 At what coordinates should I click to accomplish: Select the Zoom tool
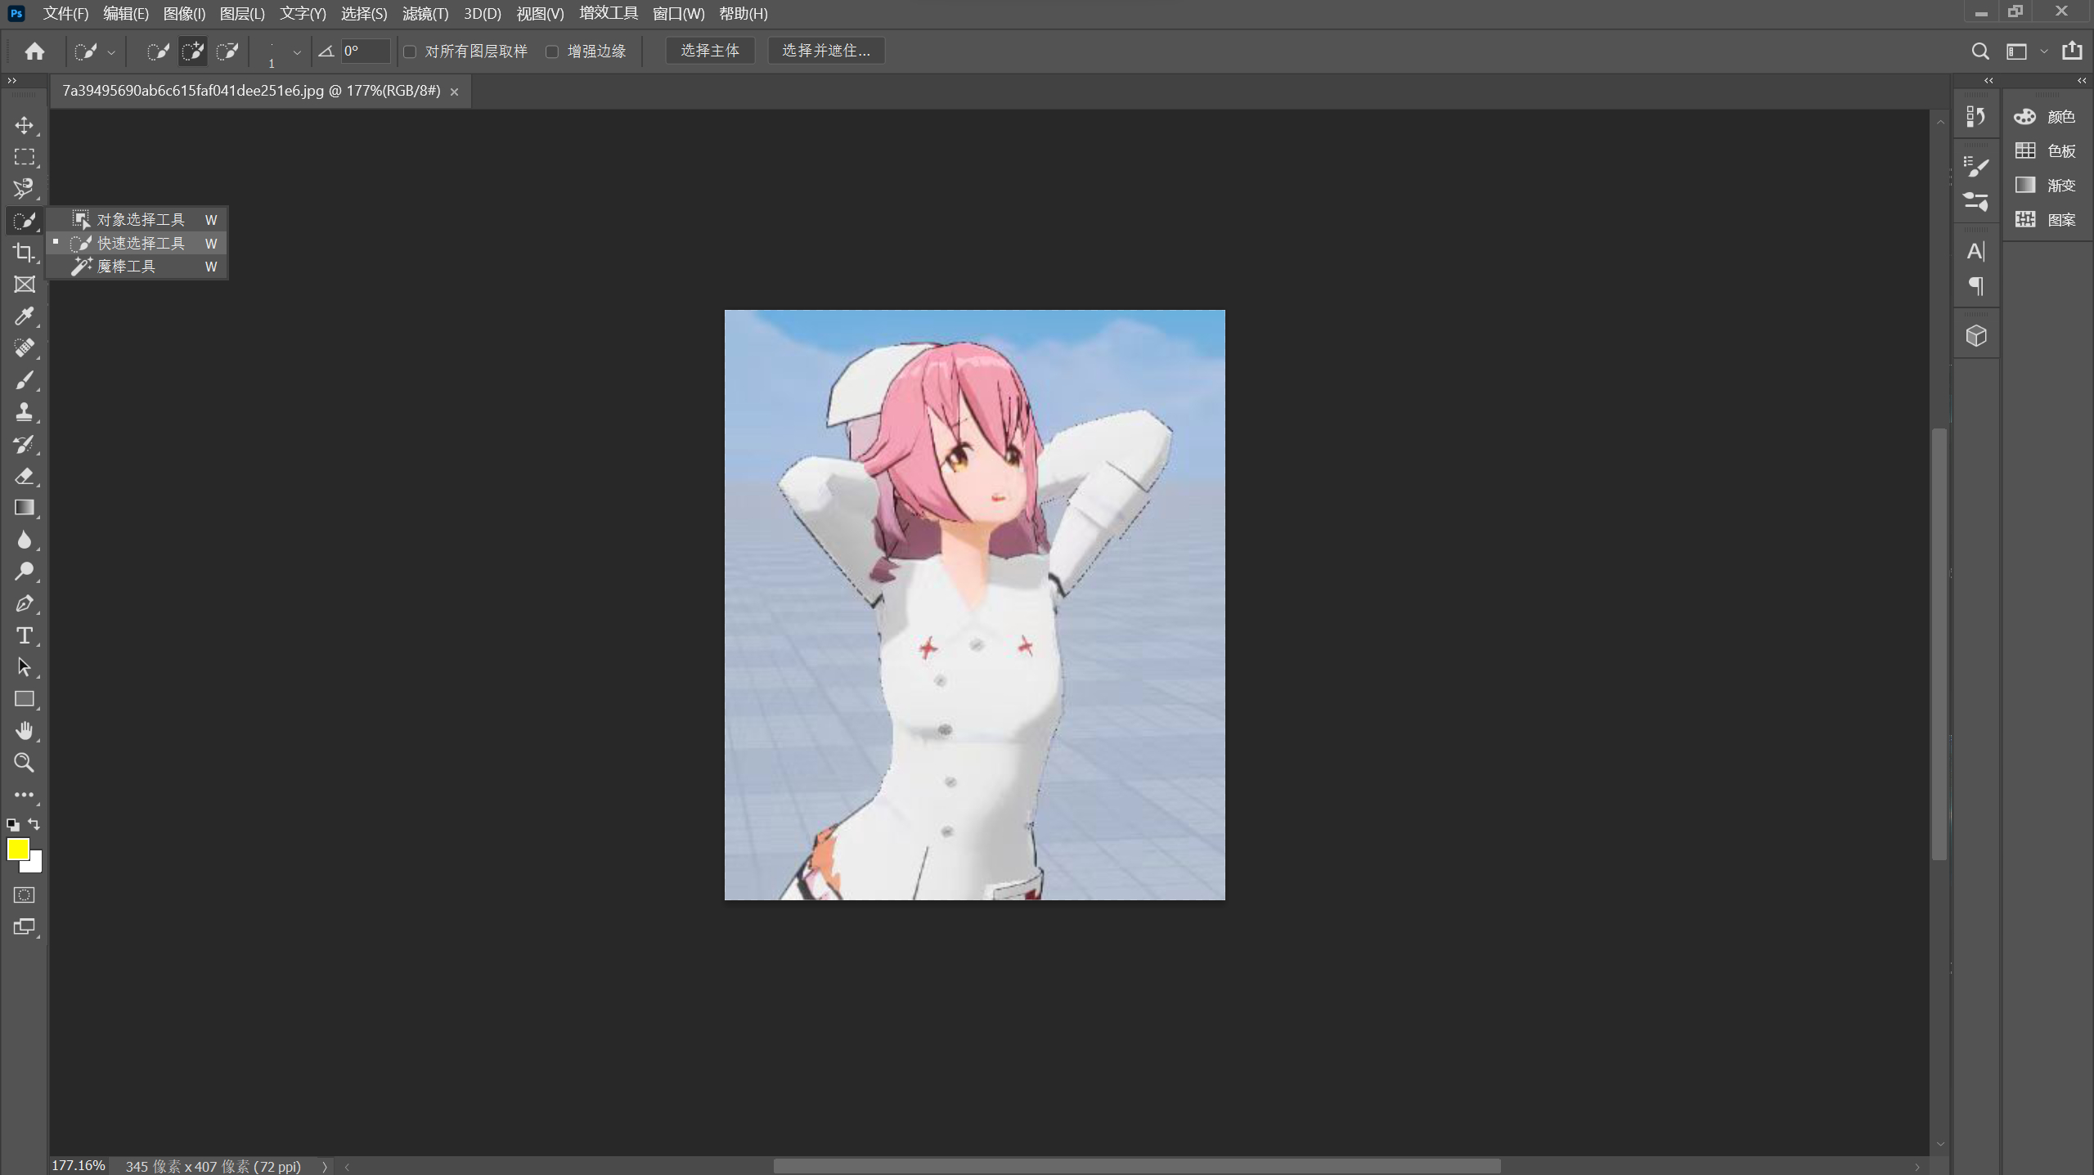(x=24, y=763)
